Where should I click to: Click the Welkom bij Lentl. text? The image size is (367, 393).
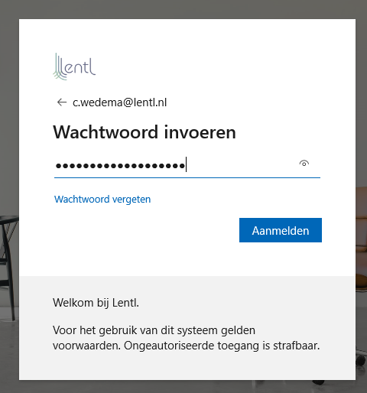pyautogui.click(x=96, y=303)
